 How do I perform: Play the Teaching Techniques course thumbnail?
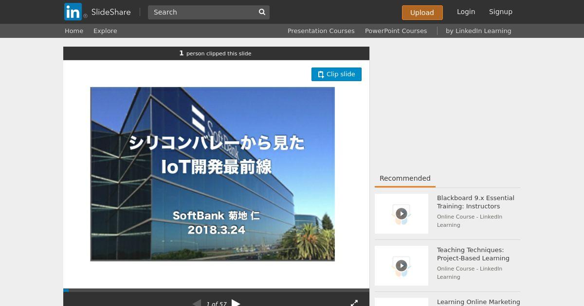[x=401, y=266]
